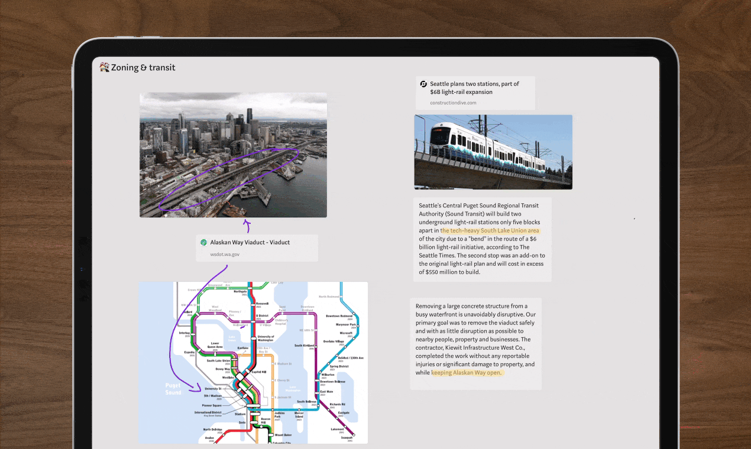Open the Alaskan Way Viaduct - Viaduct link
The width and height of the screenshot is (751, 449).
[250, 242]
